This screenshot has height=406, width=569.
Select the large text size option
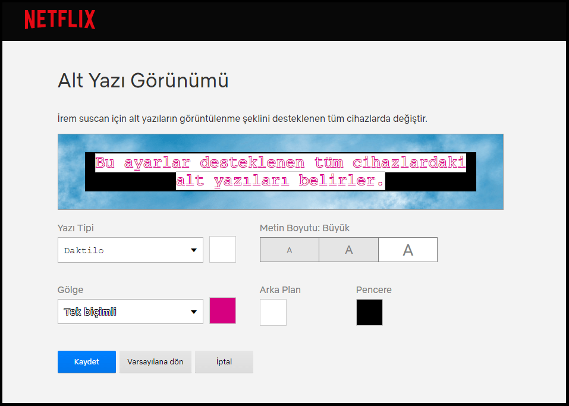408,249
